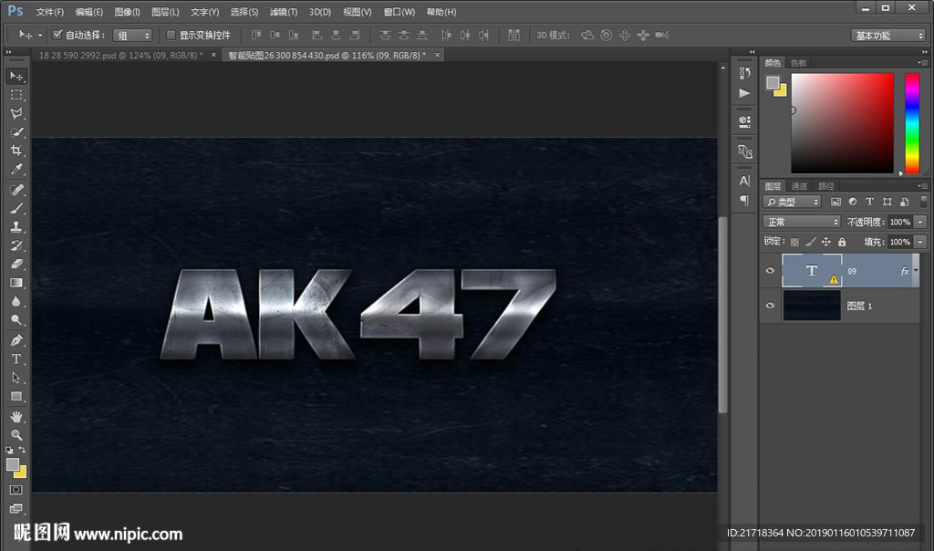Swap foreground and background colors
Image resolution: width=934 pixels, height=551 pixels.
[x=22, y=450]
